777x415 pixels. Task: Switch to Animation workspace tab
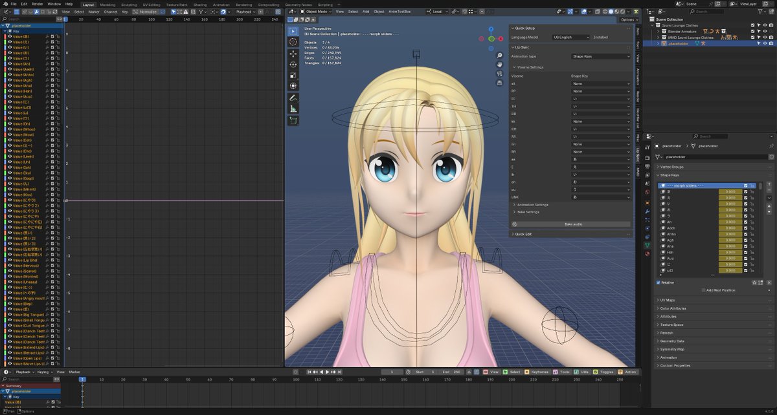tap(221, 5)
